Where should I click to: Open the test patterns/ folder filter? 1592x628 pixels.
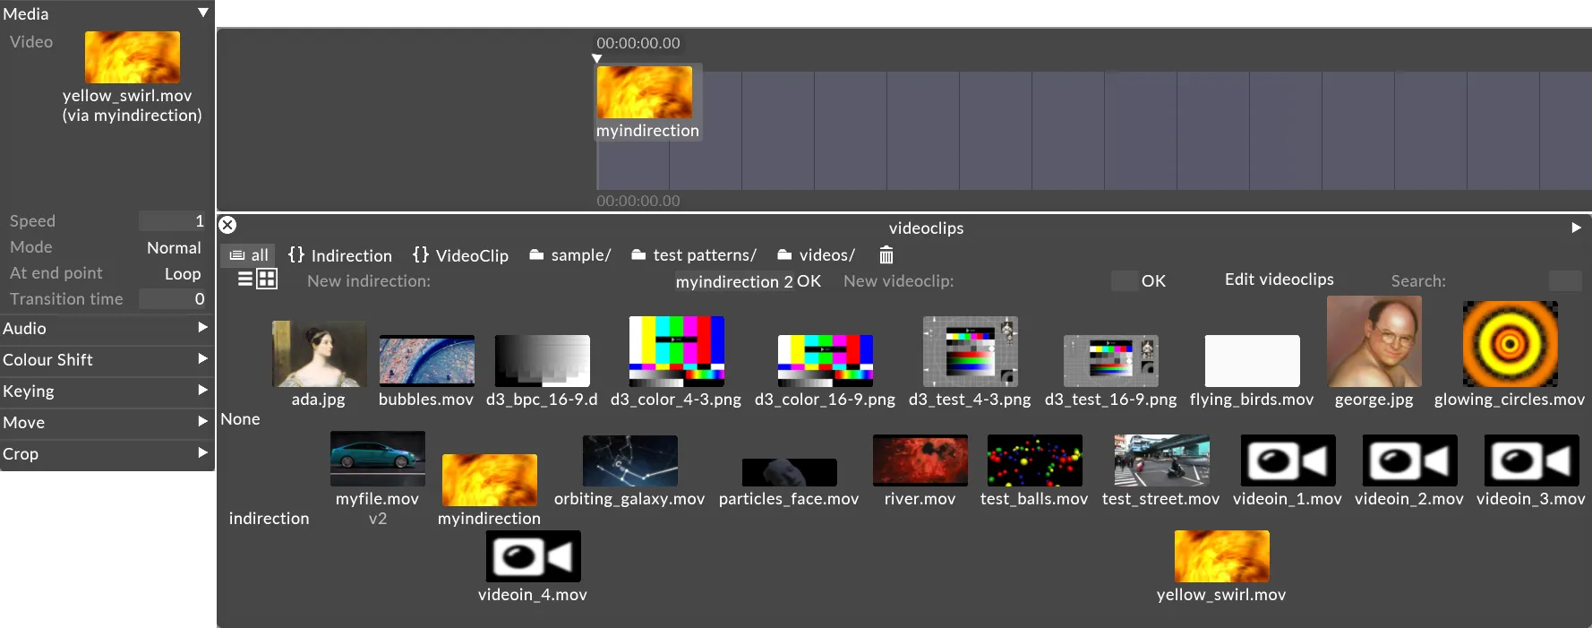pyautogui.click(x=694, y=255)
